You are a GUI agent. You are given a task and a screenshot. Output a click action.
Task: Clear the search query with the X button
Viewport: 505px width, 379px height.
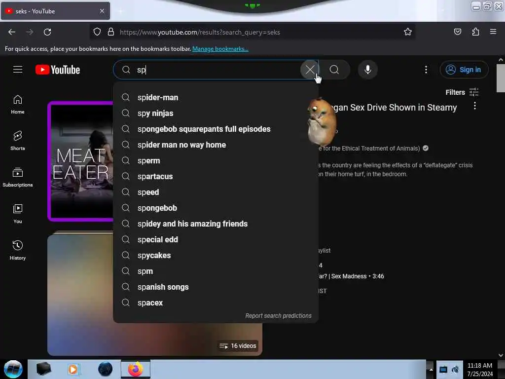[310, 70]
